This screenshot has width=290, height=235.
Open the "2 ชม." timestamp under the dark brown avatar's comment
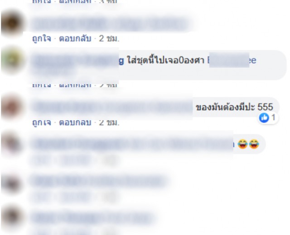[x=109, y=38]
